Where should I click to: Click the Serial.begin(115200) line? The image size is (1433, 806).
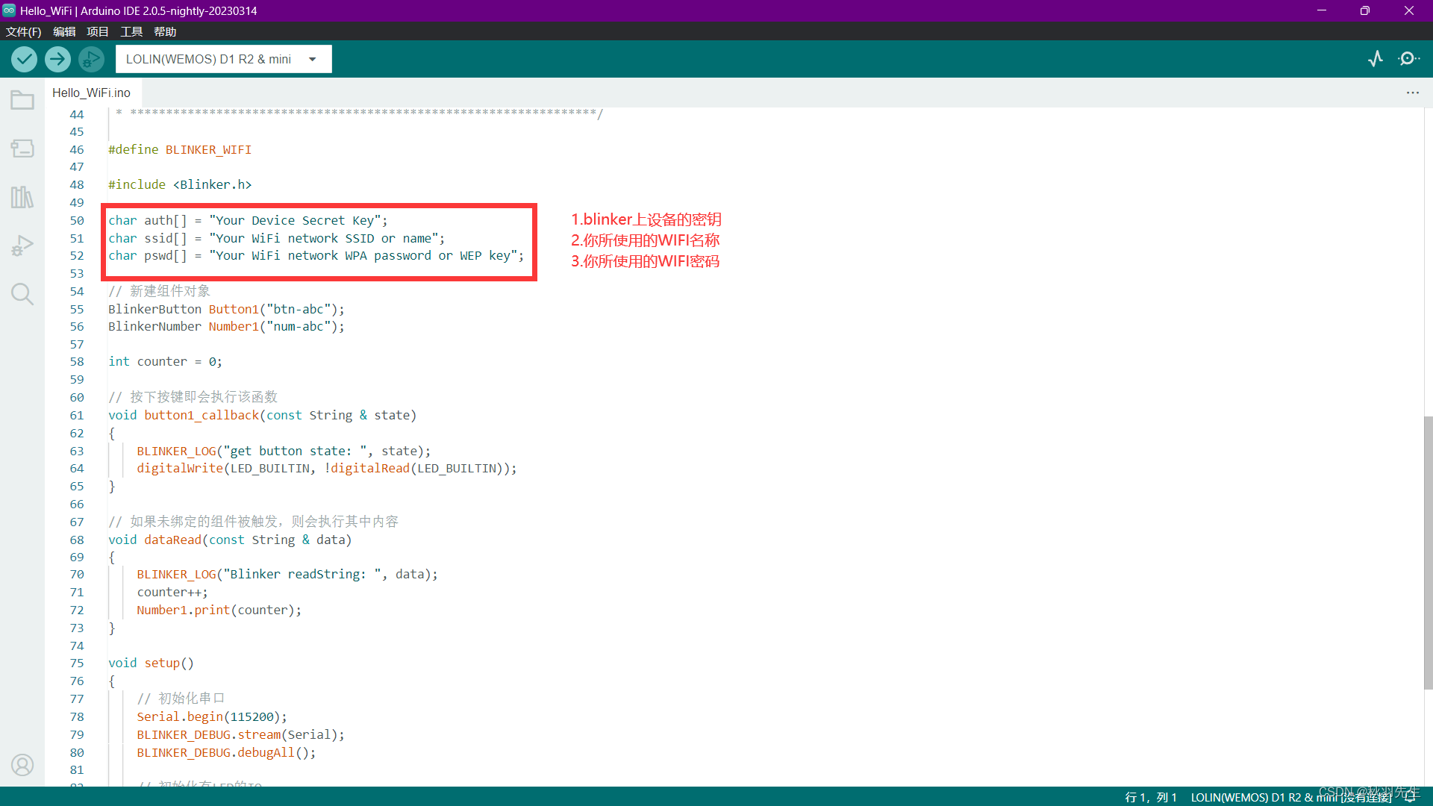click(211, 716)
